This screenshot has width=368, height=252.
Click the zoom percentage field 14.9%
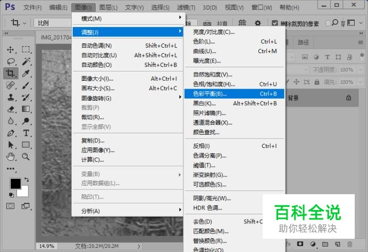(x=46, y=246)
